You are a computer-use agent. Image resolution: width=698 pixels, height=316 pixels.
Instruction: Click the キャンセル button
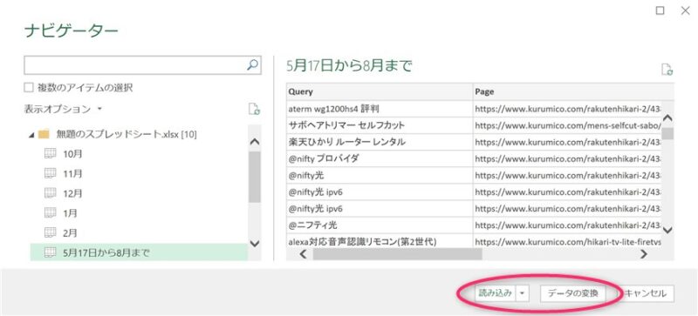click(x=646, y=293)
